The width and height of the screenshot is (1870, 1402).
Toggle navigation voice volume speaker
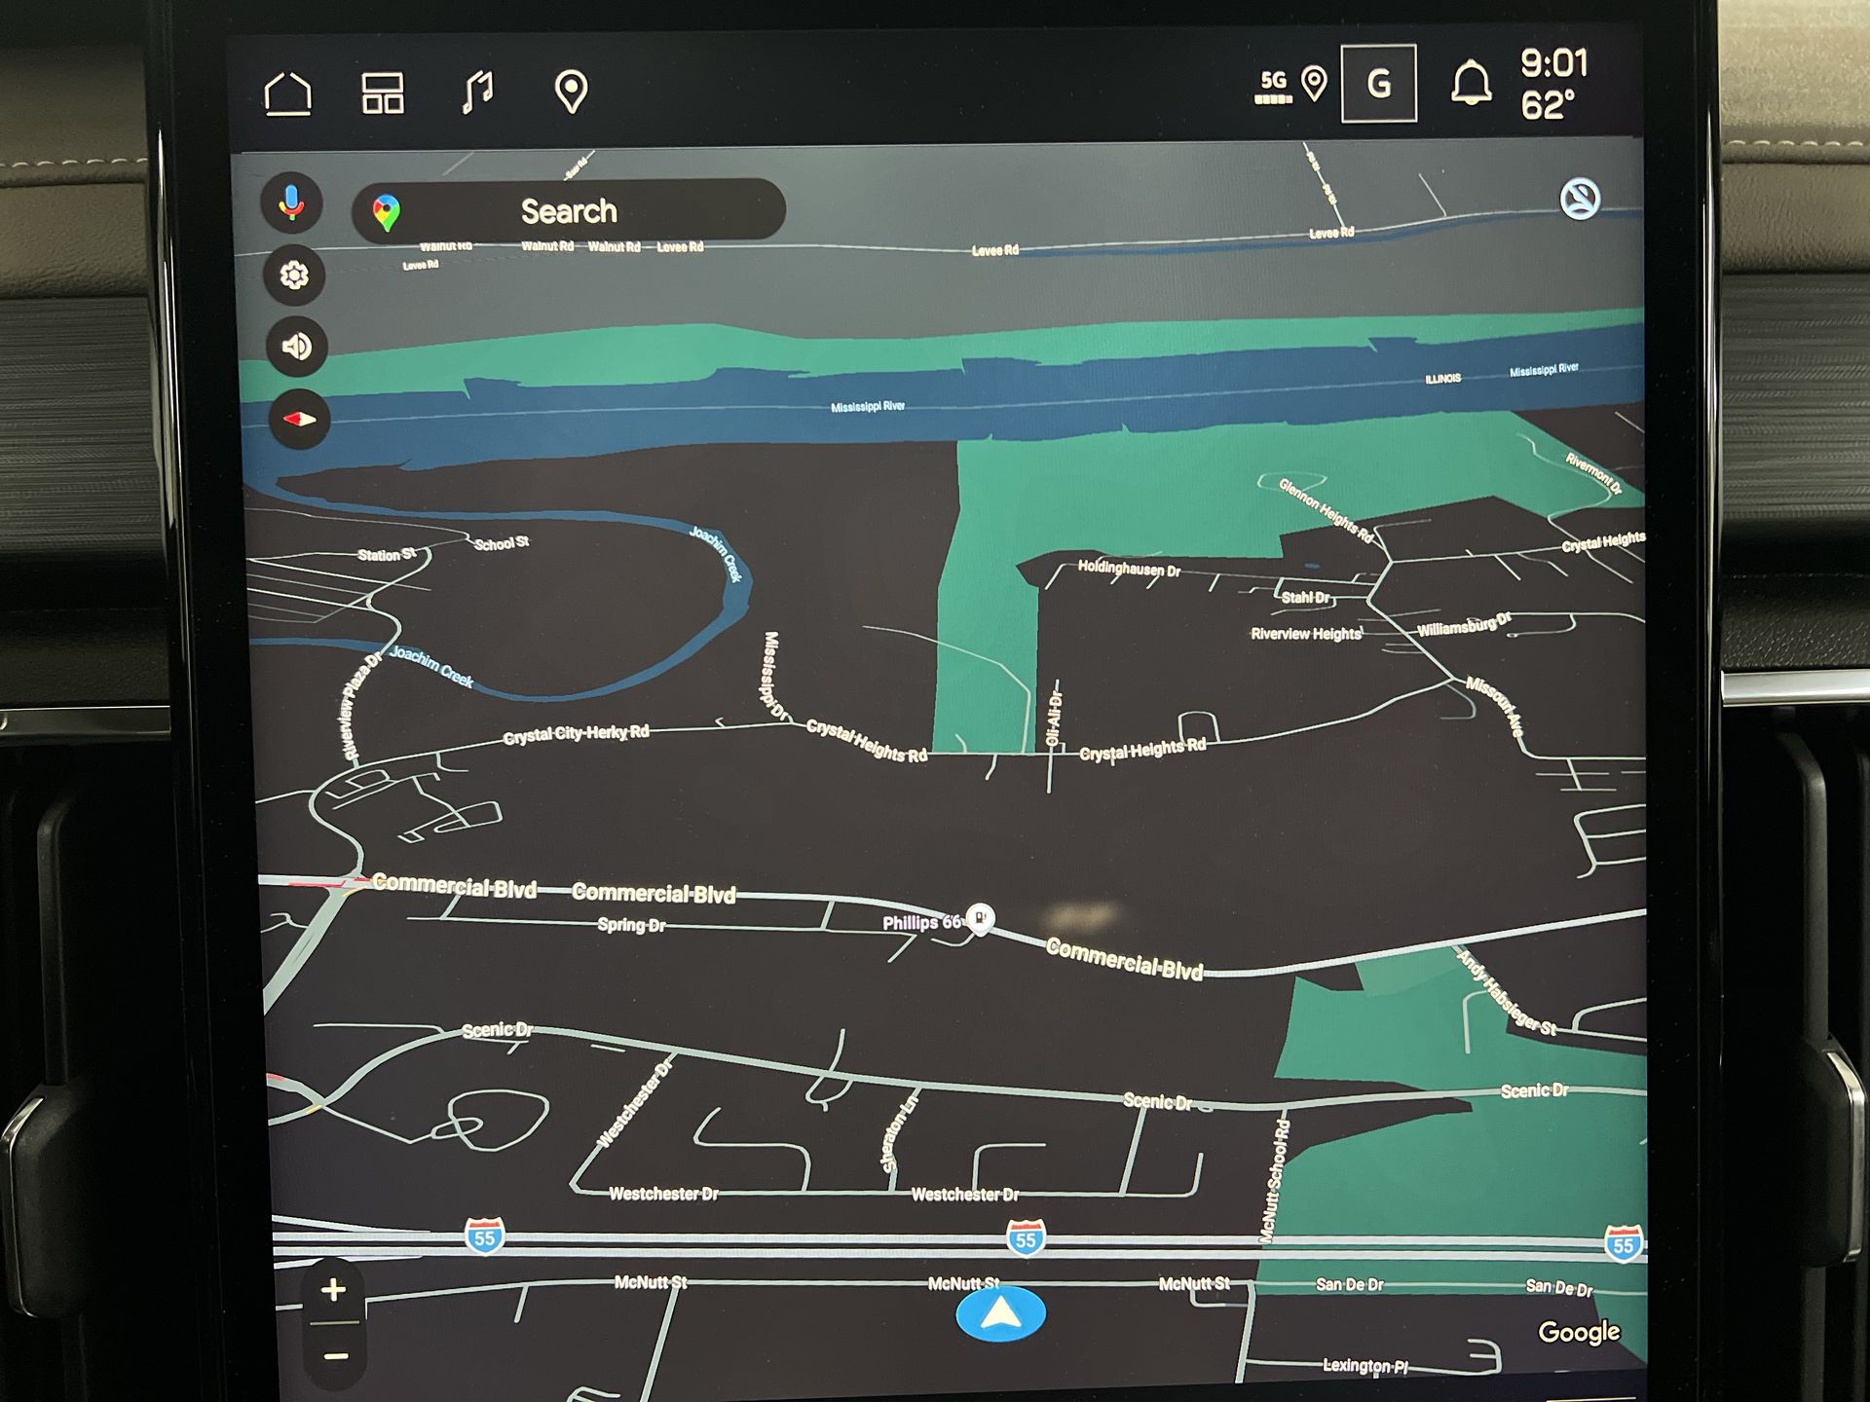click(x=296, y=347)
